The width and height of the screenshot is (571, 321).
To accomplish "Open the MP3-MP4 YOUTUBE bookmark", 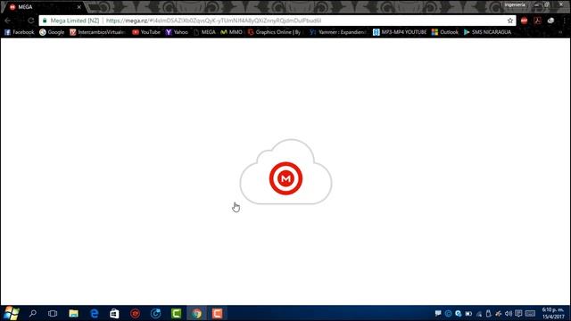I will coord(400,32).
